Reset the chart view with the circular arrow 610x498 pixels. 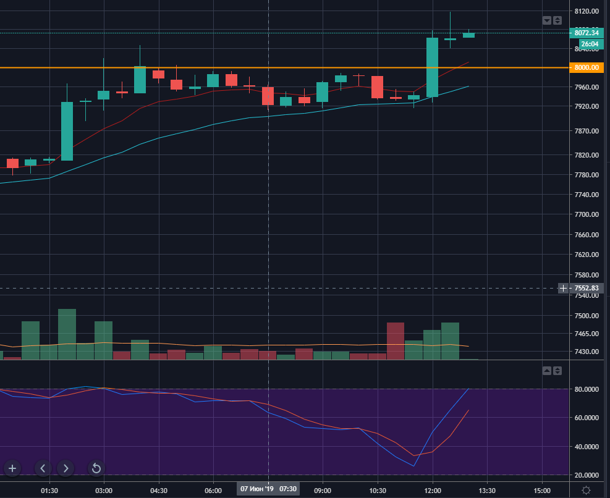click(x=96, y=468)
